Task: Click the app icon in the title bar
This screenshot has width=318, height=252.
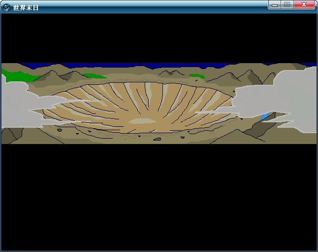Action: point(6,8)
